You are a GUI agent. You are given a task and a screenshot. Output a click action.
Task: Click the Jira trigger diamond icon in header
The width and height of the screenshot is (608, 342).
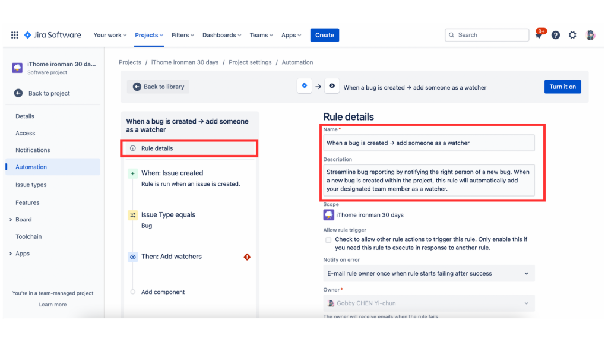305,85
